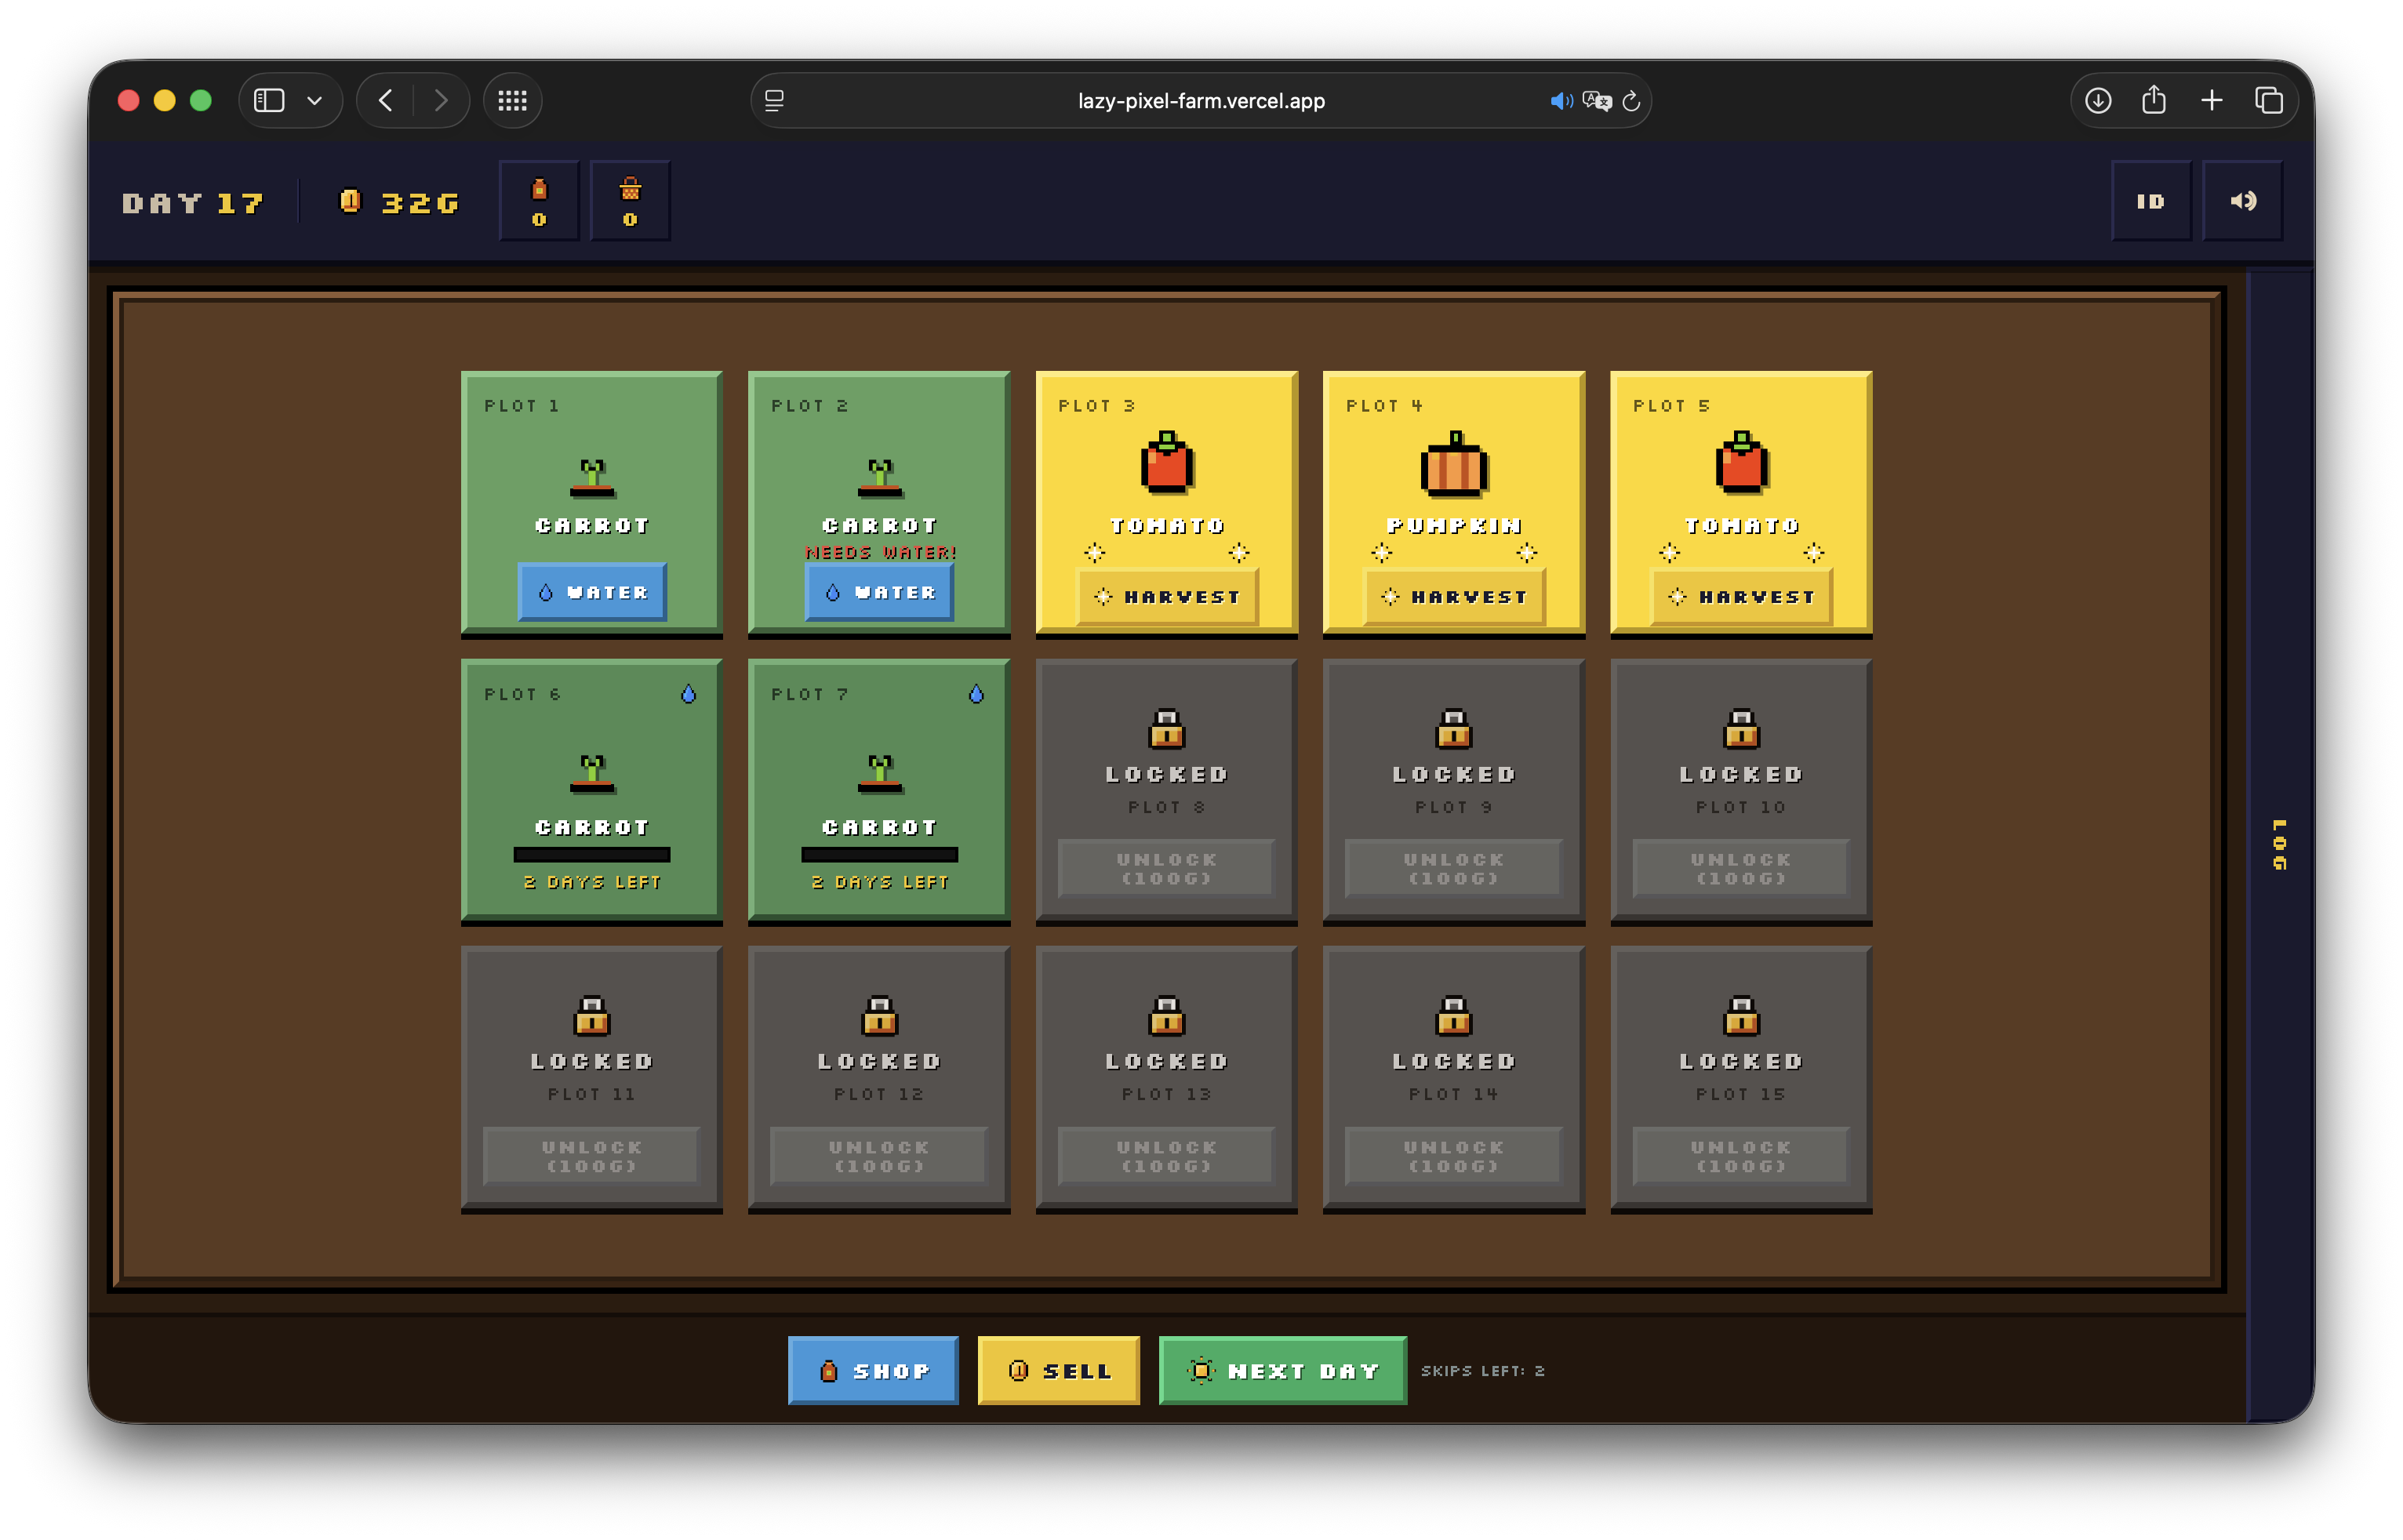Unlock Plot 15 for 100G

pyautogui.click(x=1741, y=1156)
